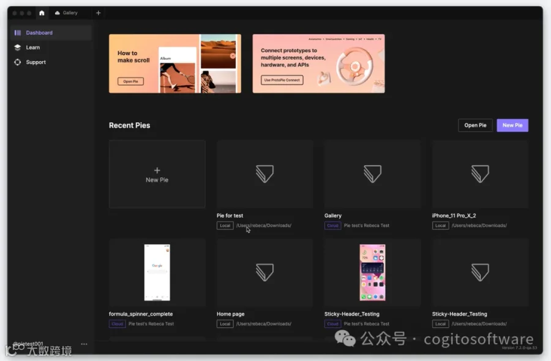Click the cloud icon on the Gallery tab
Screen dimensions: 551x361
pyautogui.click(x=58, y=13)
